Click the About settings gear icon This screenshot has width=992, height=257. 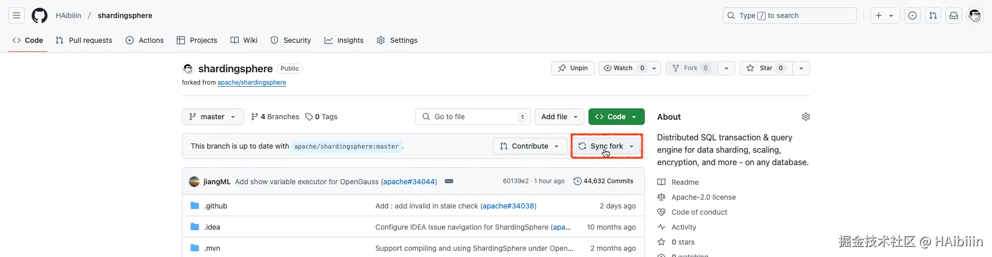pos(805,117)
